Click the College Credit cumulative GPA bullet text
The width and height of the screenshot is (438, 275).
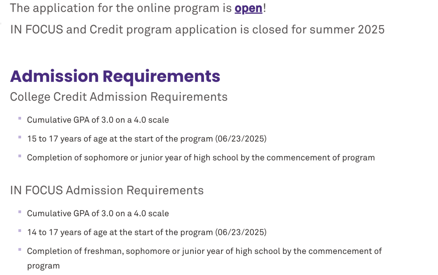pyautogui.click(x=98, y=120)
